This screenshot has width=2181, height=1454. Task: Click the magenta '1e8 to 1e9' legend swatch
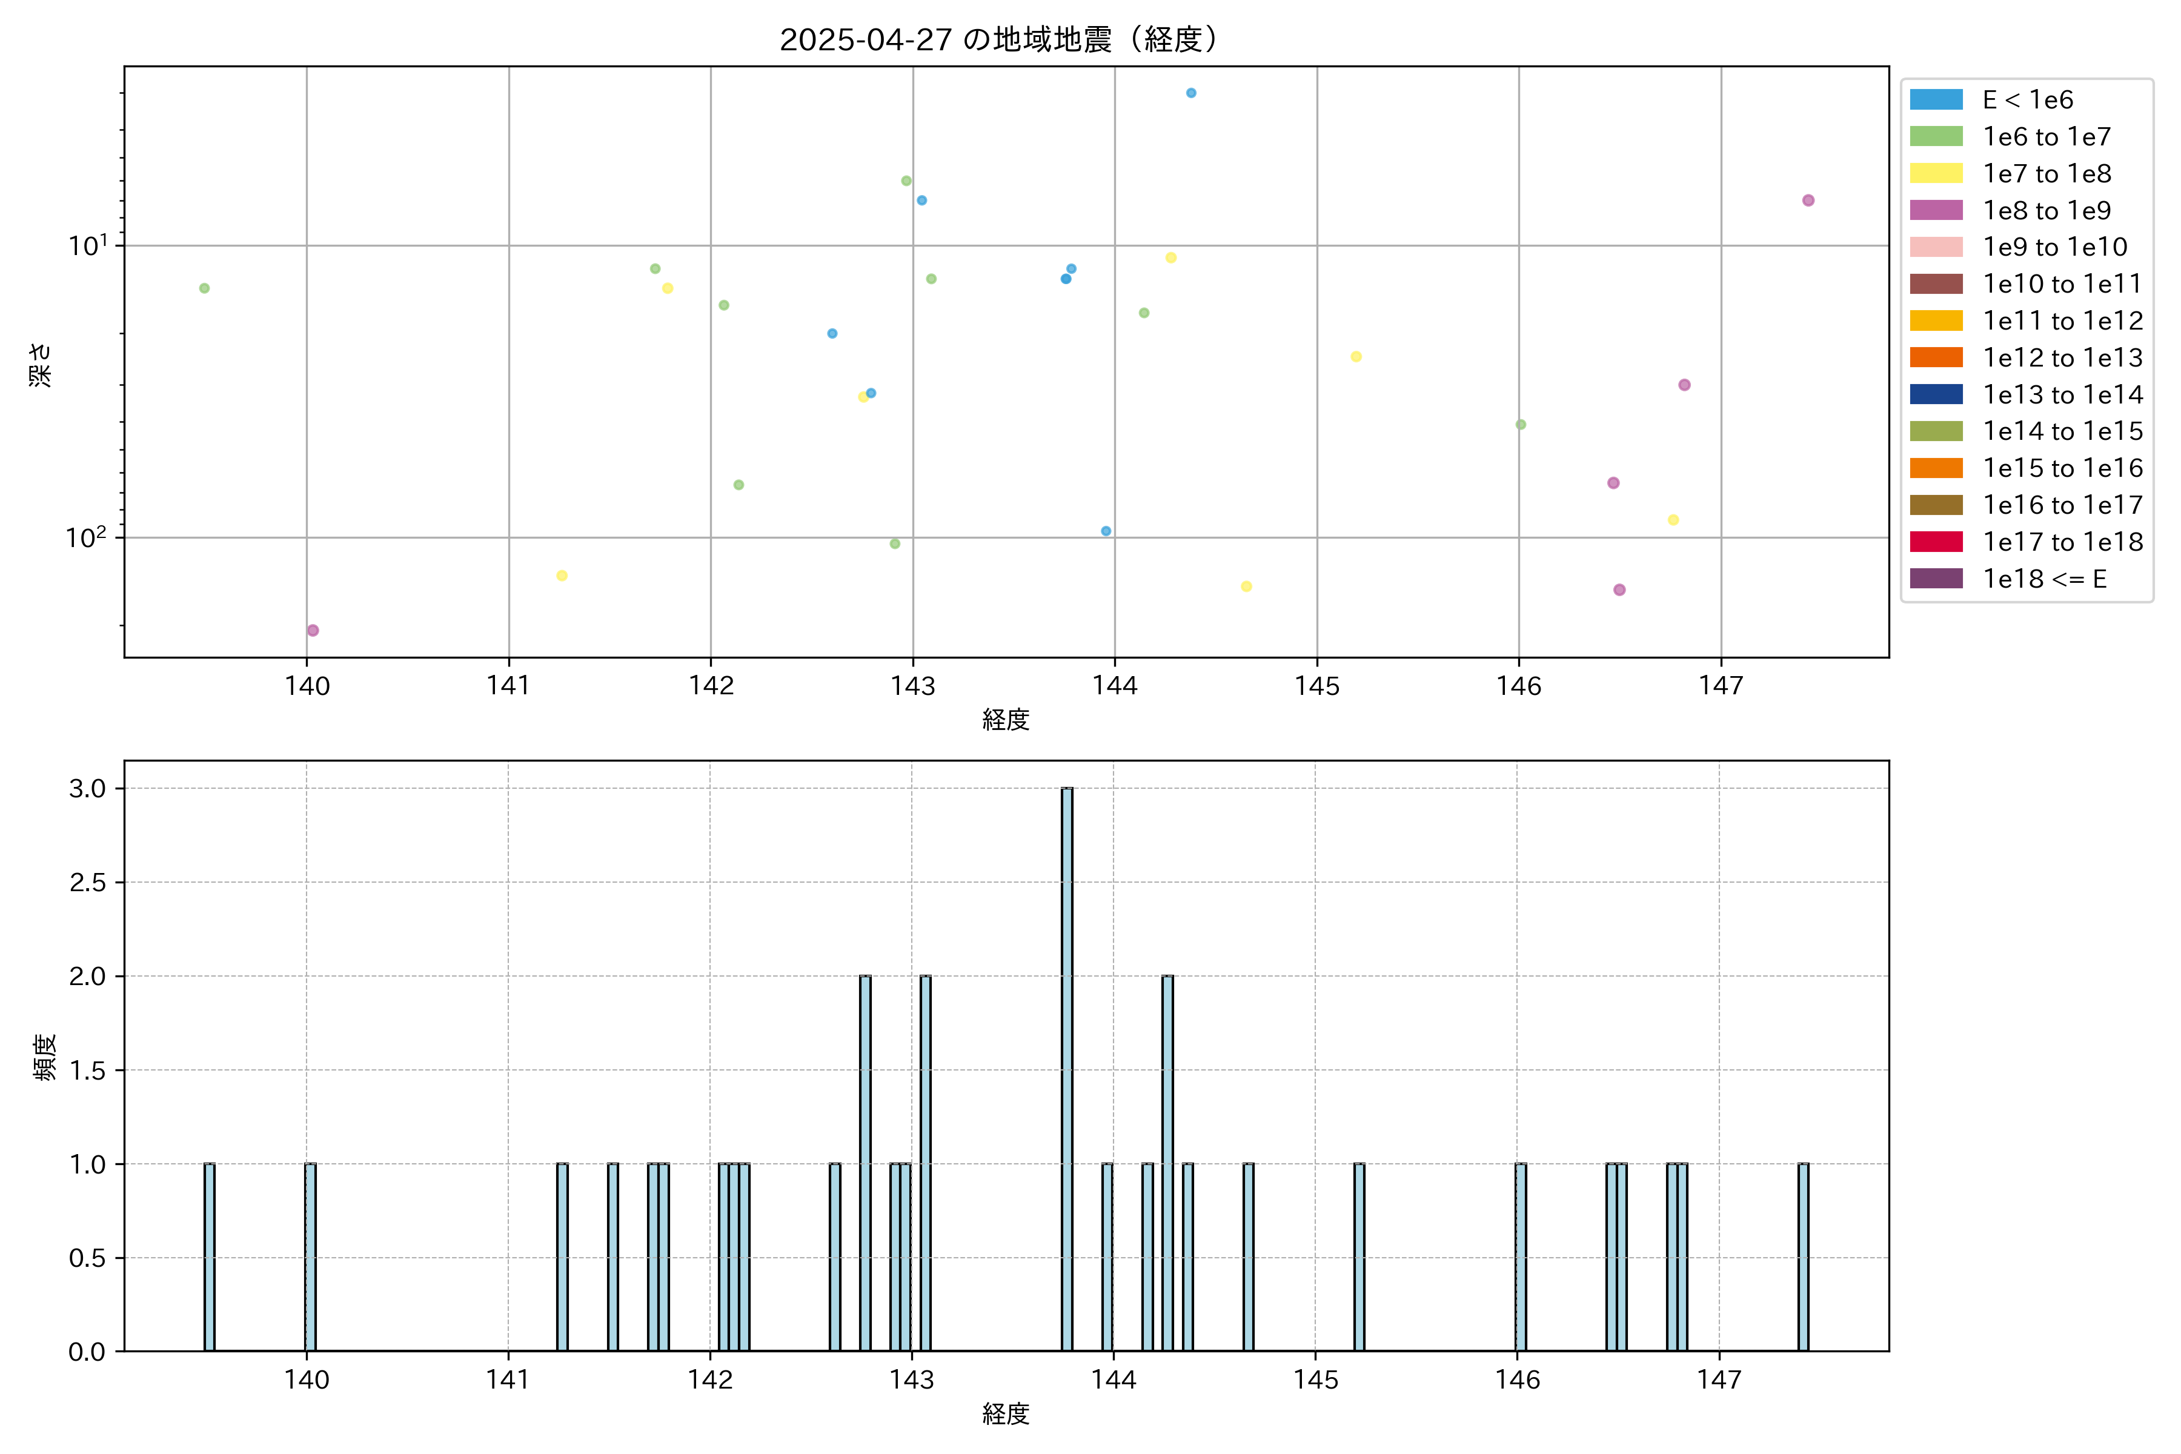pos(1935,210)
